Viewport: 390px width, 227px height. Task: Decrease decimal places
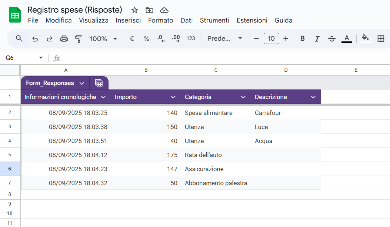pyautogui.click(x=161, y=38)
